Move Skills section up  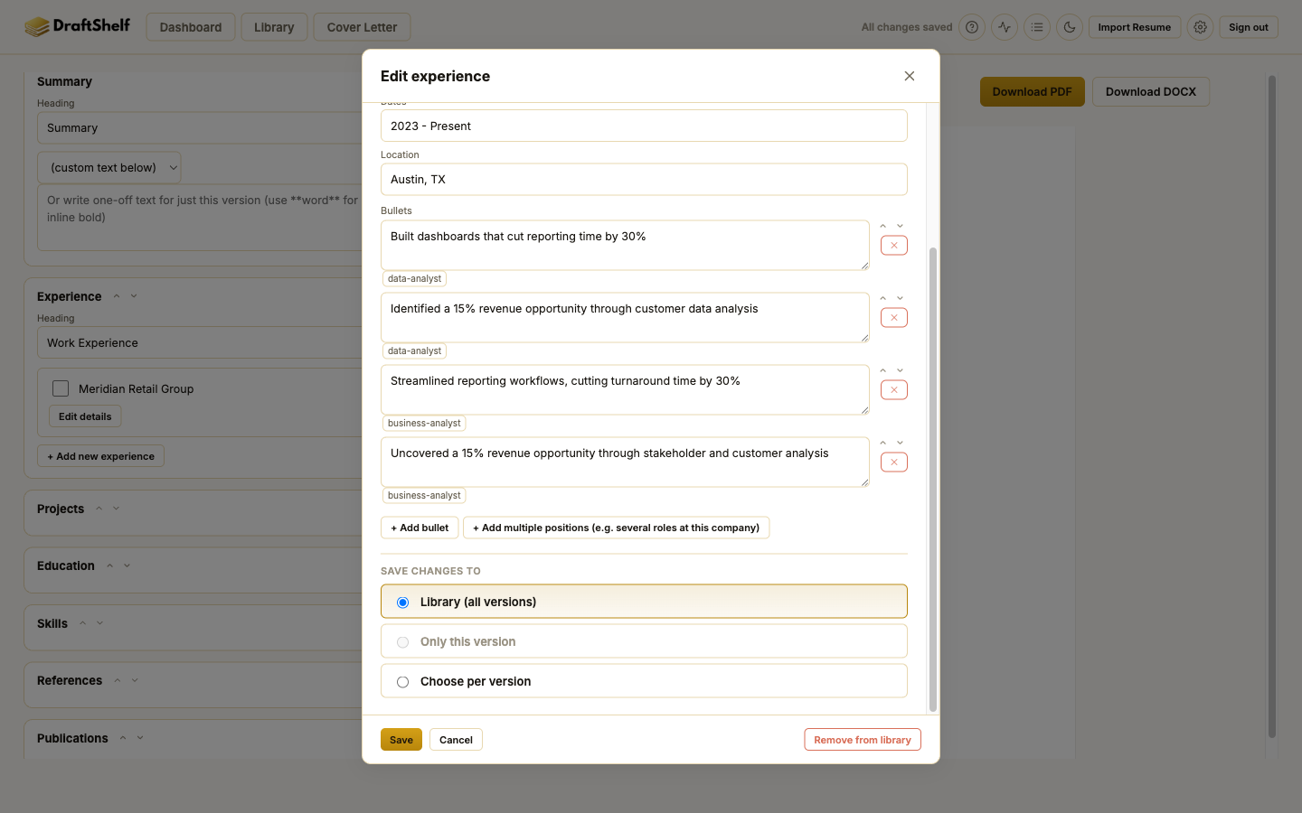[82, 623]
